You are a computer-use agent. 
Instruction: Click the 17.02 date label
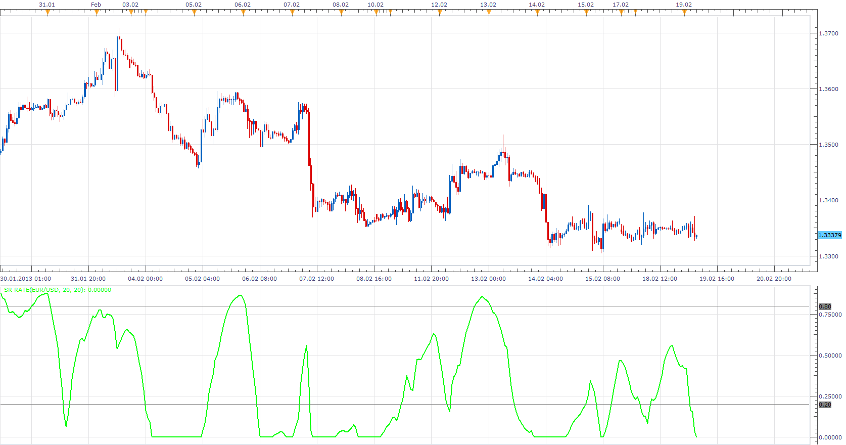pos(621,5)
